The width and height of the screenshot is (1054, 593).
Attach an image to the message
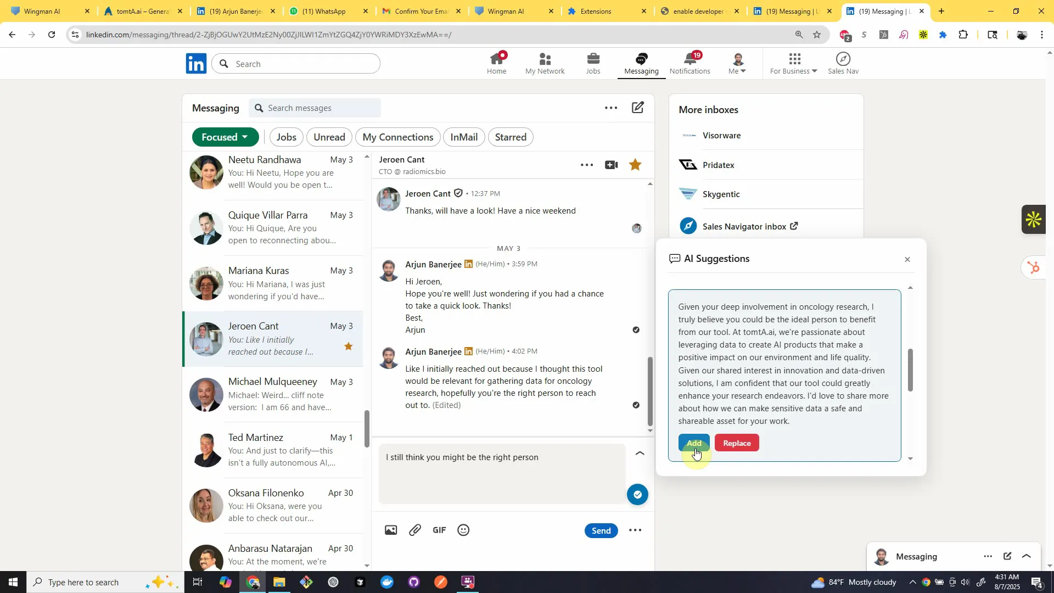(x=391, y=530)
